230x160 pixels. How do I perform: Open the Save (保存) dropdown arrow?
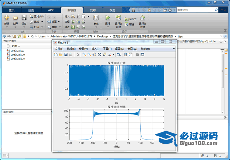coord(24,27)
